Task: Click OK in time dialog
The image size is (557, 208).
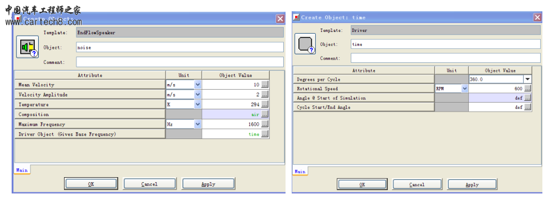Action: click(x=363, y=184)
